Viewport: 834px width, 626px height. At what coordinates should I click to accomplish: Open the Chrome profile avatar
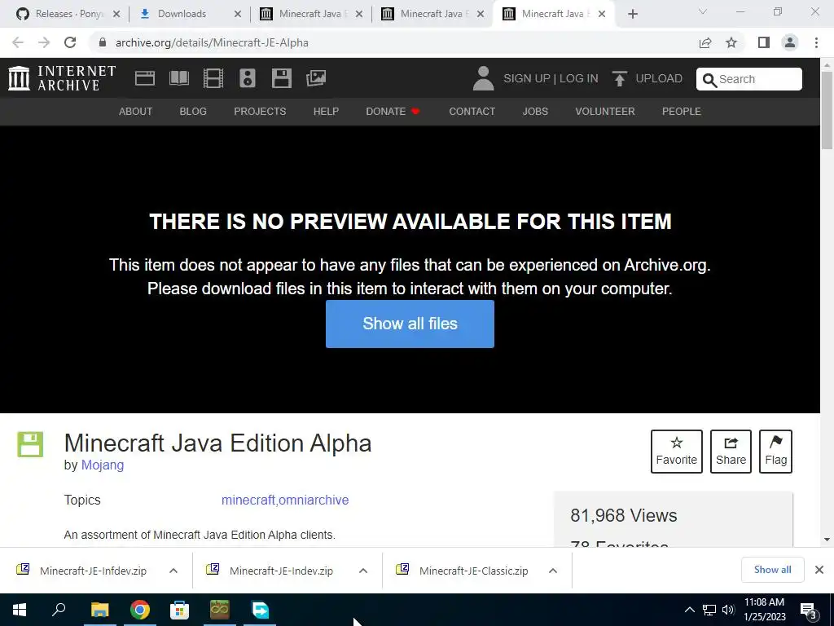coord(790,42)
